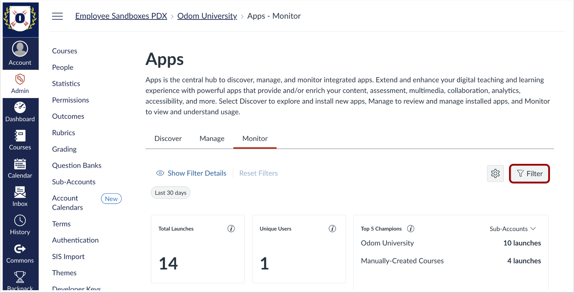Click the Filter button
Screen dimensions: 574x293
pos(529,173)
